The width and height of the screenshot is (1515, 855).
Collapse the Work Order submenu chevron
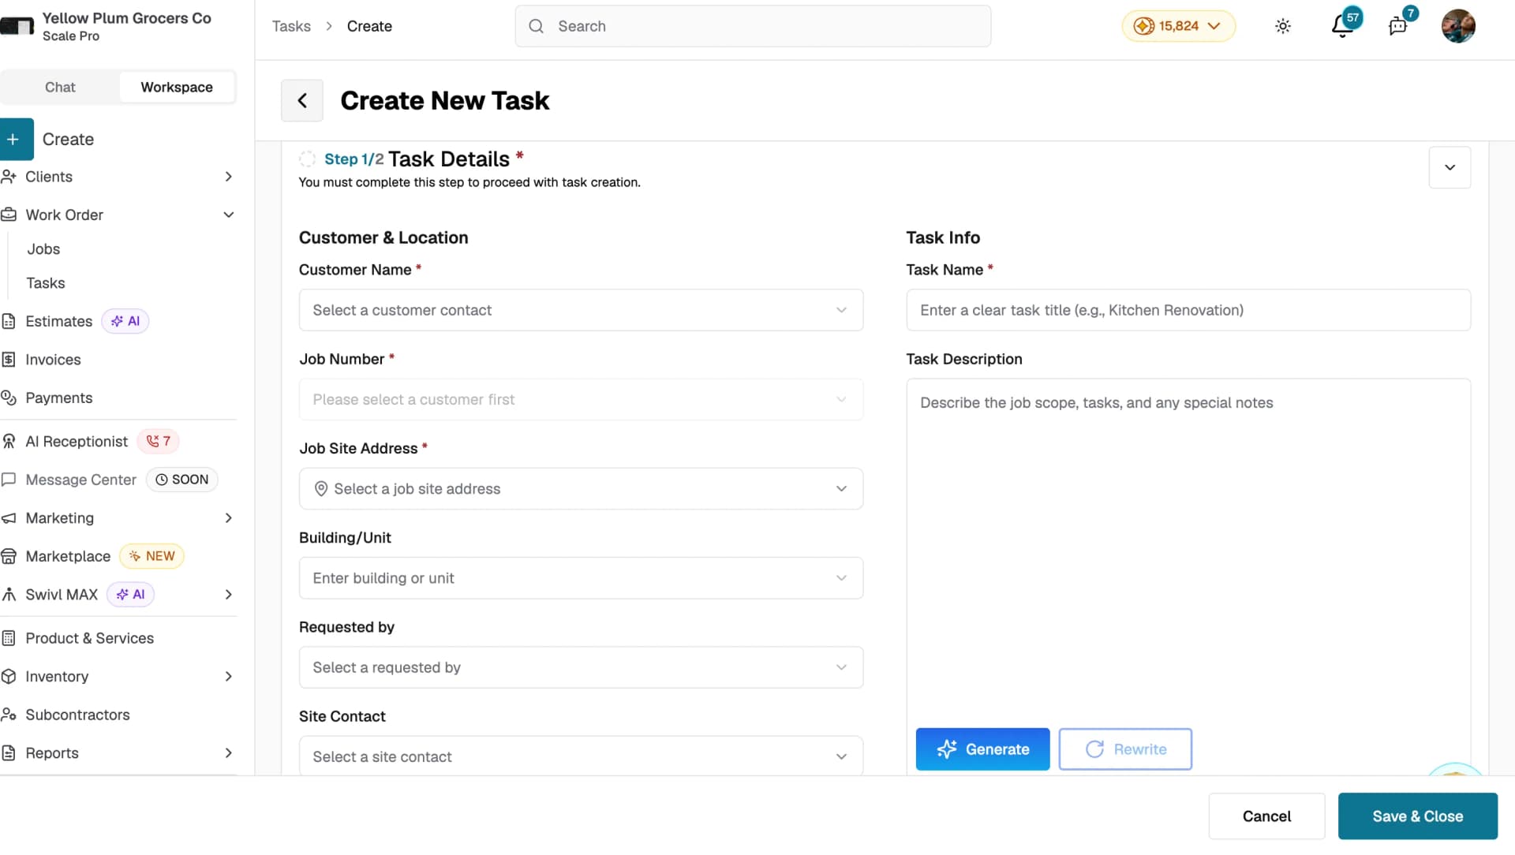coord(228,215)
